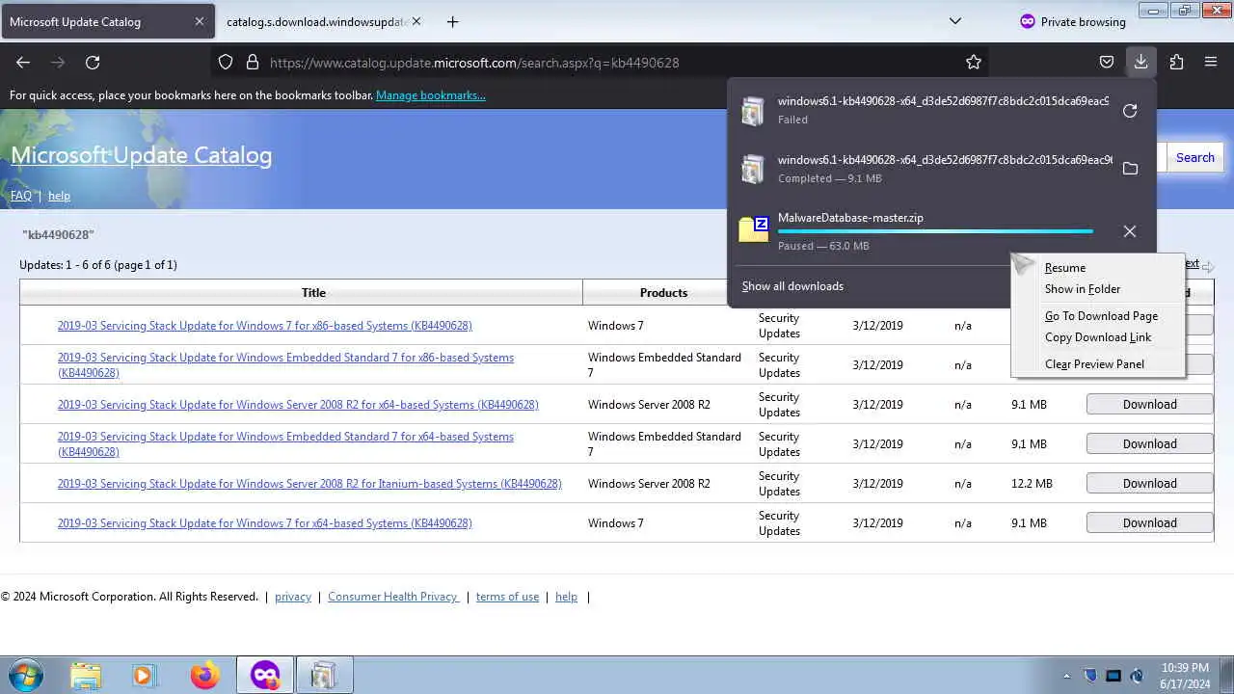Bookmark this page with the star icon
Image resolution: width=1234 pixels, height=694 pixels.
pyautogui.click(x=974, y=62)
